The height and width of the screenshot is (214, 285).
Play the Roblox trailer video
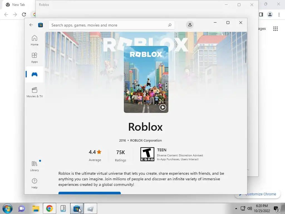coord(163,107)
